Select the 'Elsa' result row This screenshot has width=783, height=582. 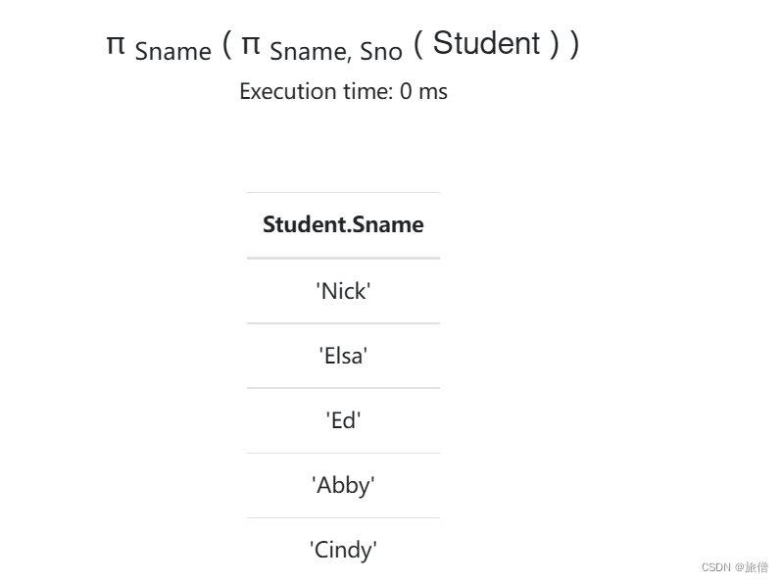click(x=343, y=356)
